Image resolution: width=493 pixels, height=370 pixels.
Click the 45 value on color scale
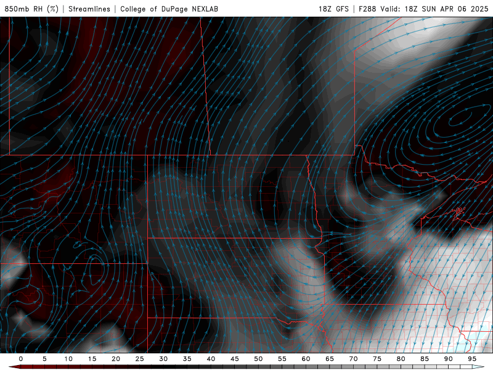(x=235, y=359)
